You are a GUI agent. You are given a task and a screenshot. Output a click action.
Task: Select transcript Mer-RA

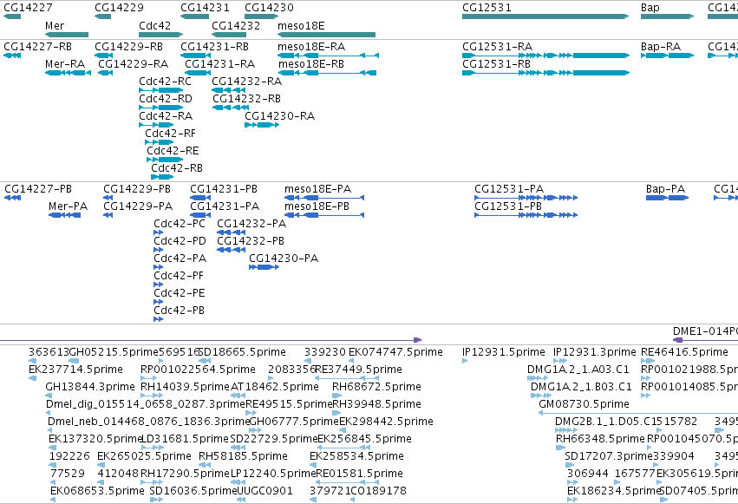coord(65,64)
